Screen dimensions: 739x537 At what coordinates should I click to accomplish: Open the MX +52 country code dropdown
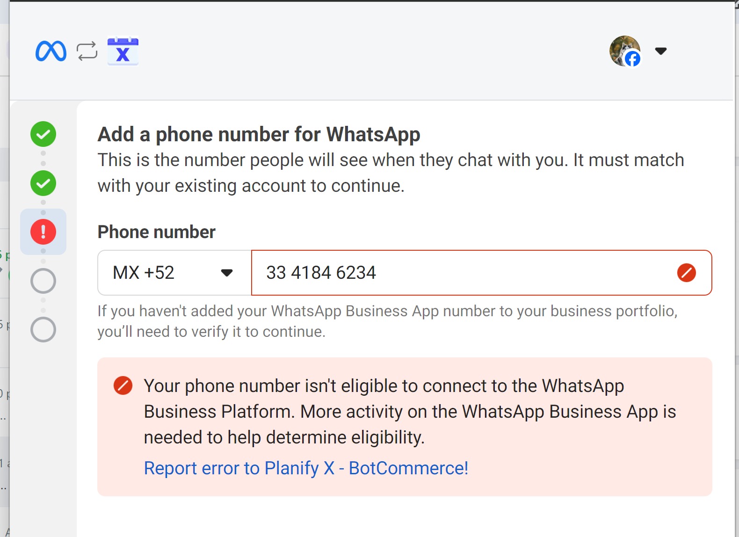174,273
